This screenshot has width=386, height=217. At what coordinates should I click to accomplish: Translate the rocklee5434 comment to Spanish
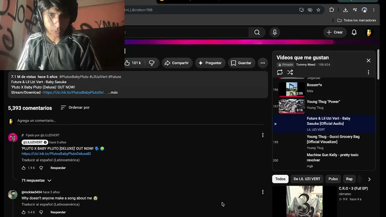50,204
